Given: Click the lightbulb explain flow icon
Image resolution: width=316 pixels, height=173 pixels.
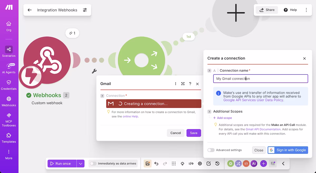Looking at the screenshot, I should click(182, 164).
